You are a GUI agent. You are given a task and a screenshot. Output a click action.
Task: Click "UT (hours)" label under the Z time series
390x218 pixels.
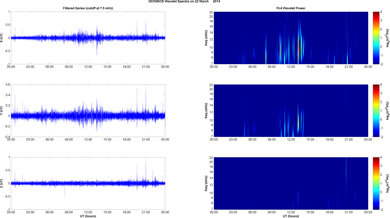click(88, 216)
